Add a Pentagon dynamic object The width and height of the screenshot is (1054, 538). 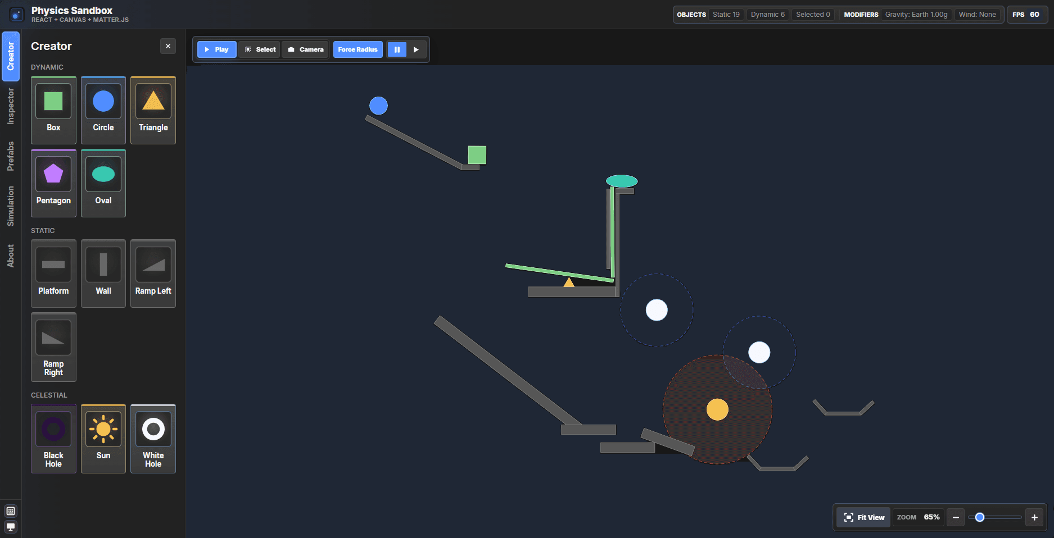click(x=53, y=183)
